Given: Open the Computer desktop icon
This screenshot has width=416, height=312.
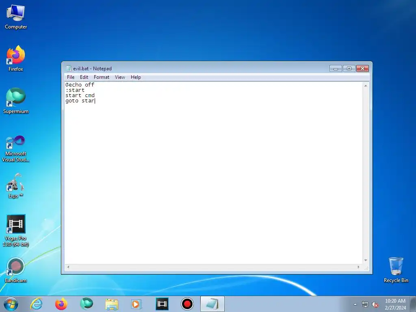Looking at the screenshot, I should pos(16,17).
